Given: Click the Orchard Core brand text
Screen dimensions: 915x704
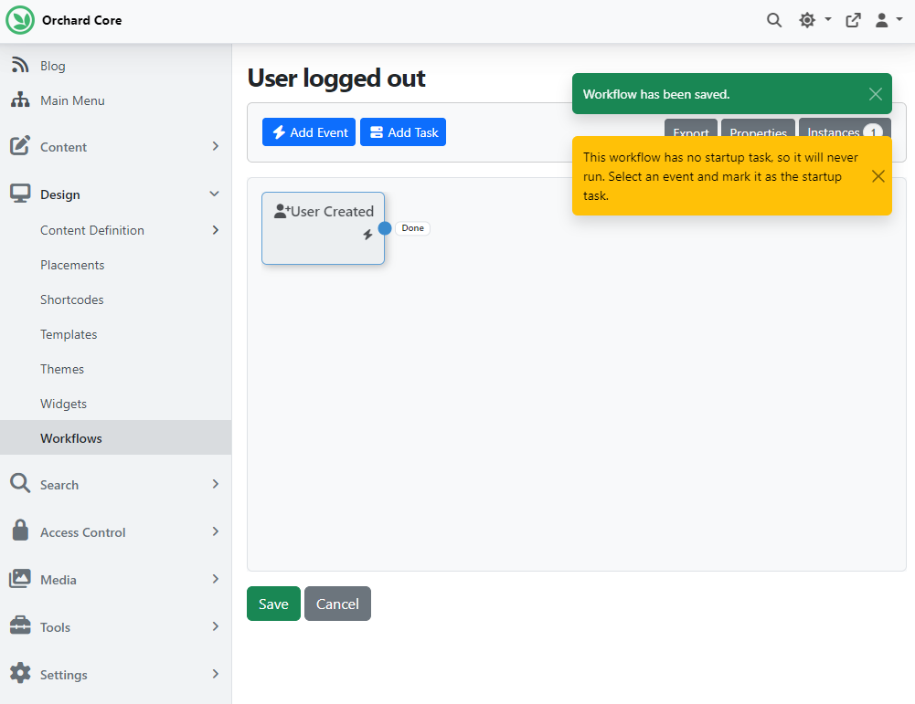Looking at the screenshot, I should point(81,20).
